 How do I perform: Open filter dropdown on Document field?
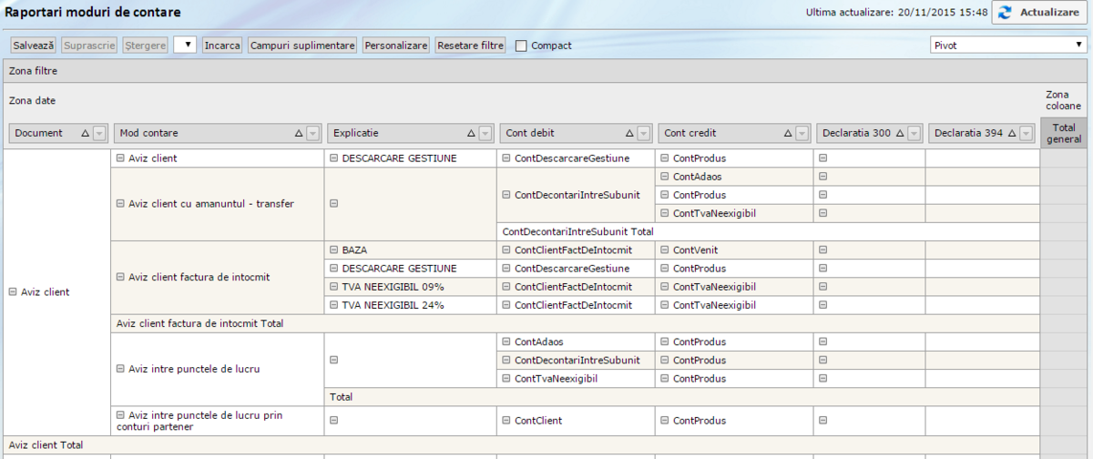click(x=99, y=133)
